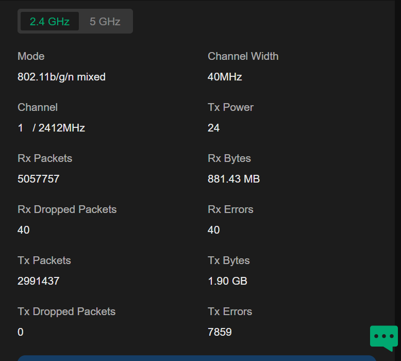Select the channel value 1 / 2412MHz
The height and width of the screenshot is (361, 401).
coord(51,128)
